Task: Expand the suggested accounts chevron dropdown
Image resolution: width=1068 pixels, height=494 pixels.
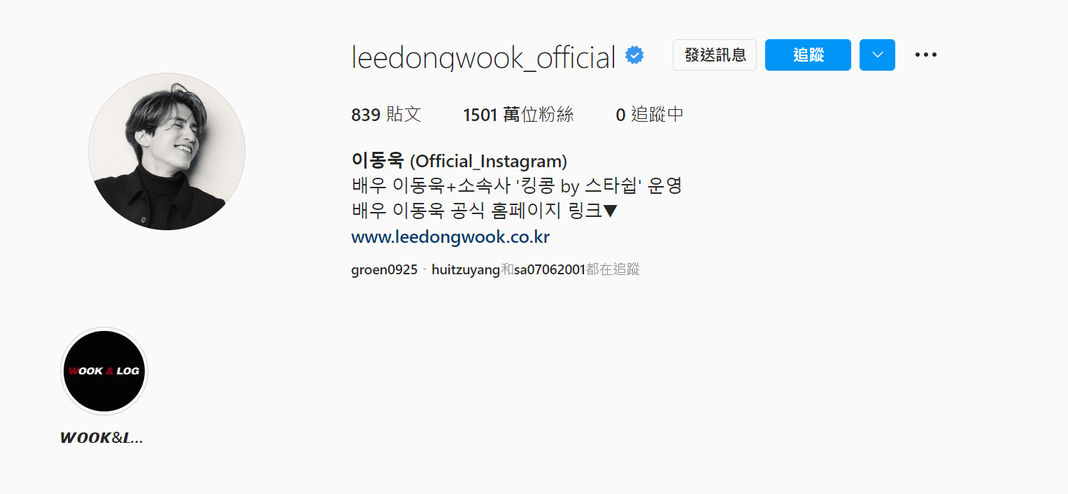Action: 877,55
